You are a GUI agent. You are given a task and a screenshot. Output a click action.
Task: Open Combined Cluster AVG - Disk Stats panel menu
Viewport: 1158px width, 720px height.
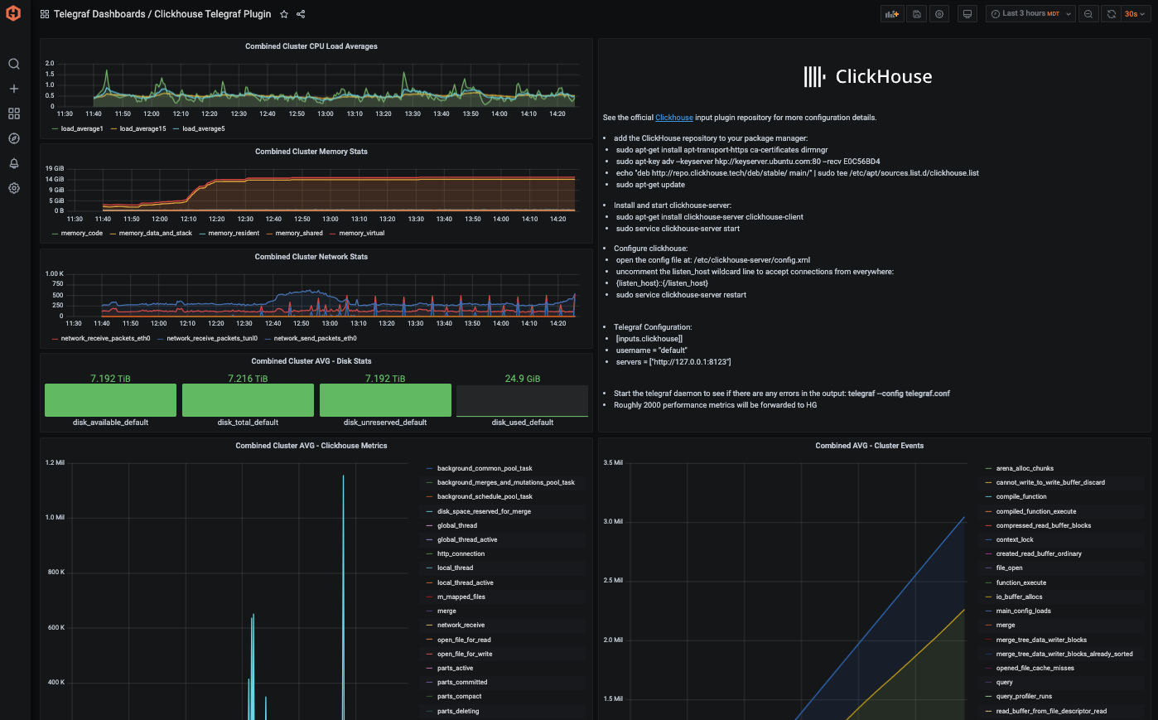(x=311, y=361)
